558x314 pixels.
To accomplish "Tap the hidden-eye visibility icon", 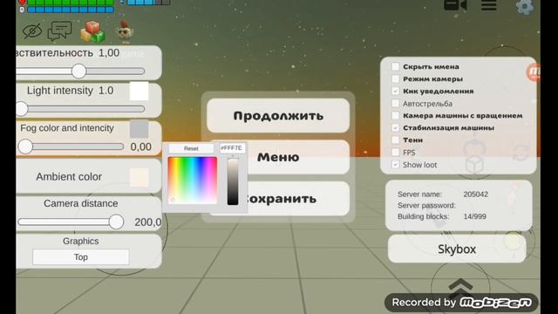I will click(32, 31).
